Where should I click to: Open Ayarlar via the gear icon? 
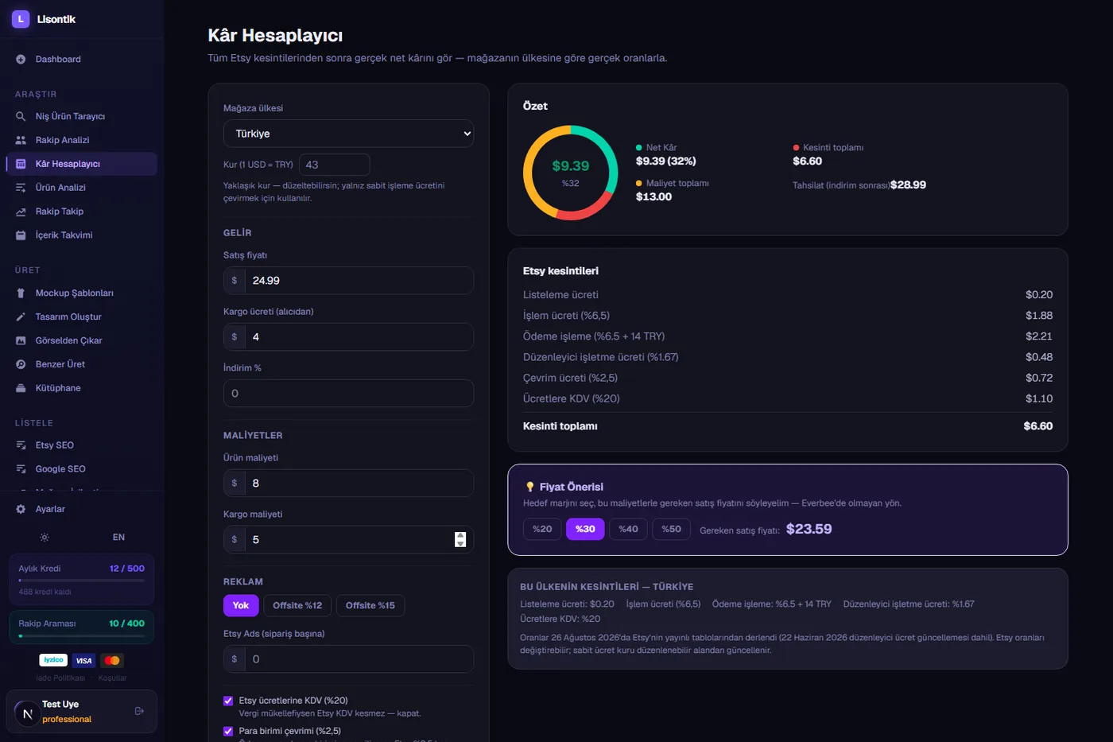pyautogui.click(x=21, y=509)
